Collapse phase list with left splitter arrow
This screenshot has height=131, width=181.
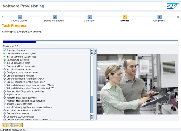coord(95,51)
